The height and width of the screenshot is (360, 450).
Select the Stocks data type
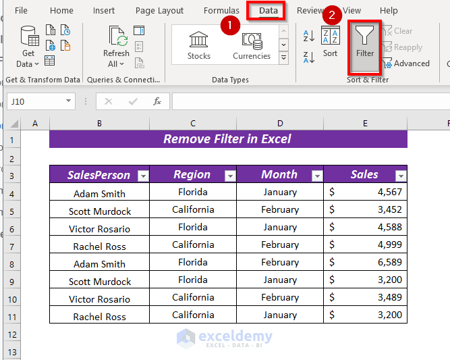(x=198, y=45)
